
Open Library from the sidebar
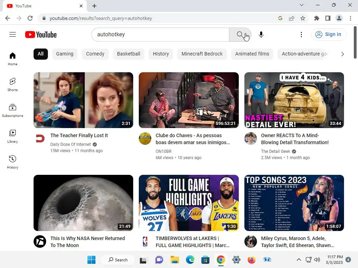click(13, 136)
